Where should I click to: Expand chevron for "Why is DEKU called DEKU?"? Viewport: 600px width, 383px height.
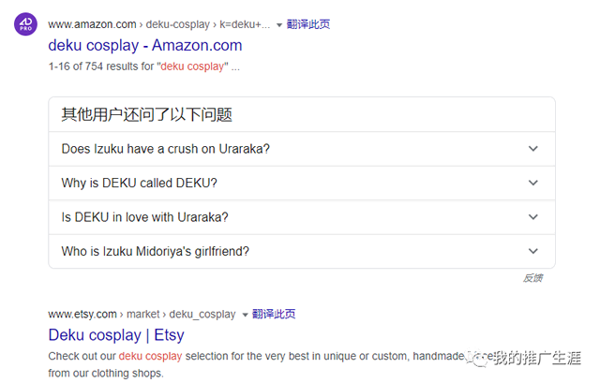[x=533, y=184]
